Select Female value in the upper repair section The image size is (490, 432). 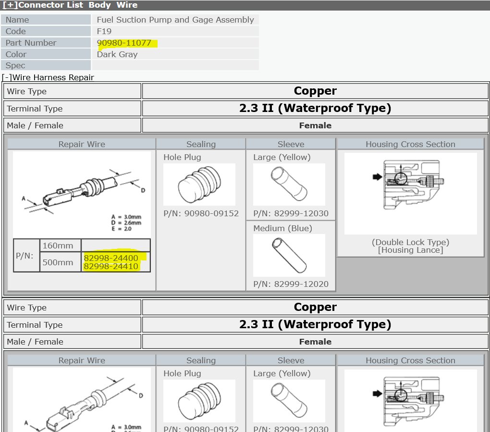pos(315,125)
